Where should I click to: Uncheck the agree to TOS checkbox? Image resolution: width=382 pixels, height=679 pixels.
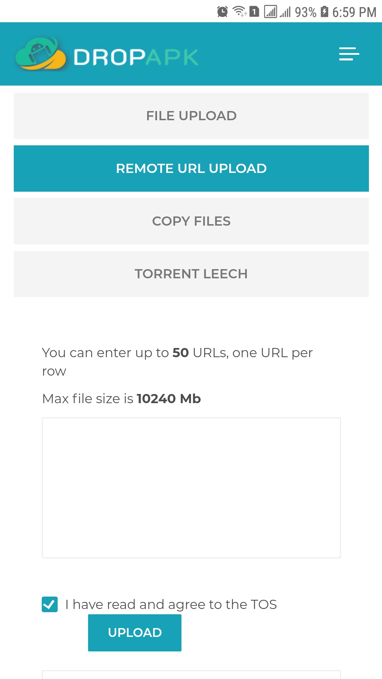point(50,604)
